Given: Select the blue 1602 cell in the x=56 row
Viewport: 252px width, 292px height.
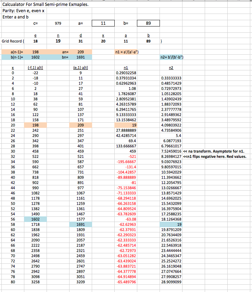Looking at the screenshot, I should tap(35, 219).
